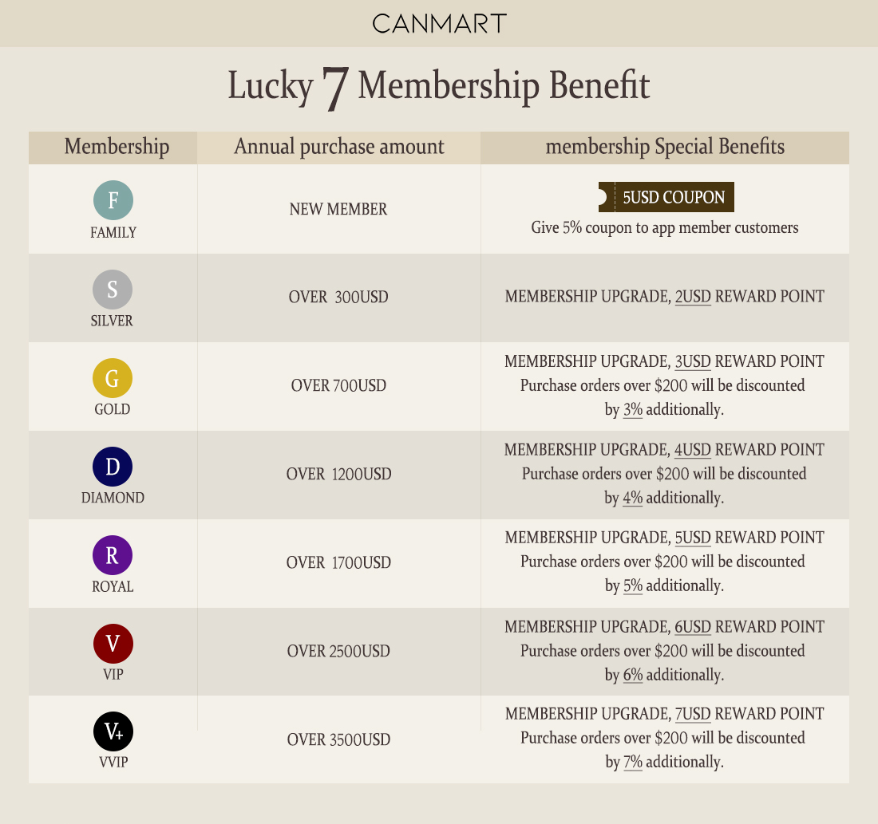The image size is (878, 824).
Task: Click the Membership column header
Action: point(117,147)
